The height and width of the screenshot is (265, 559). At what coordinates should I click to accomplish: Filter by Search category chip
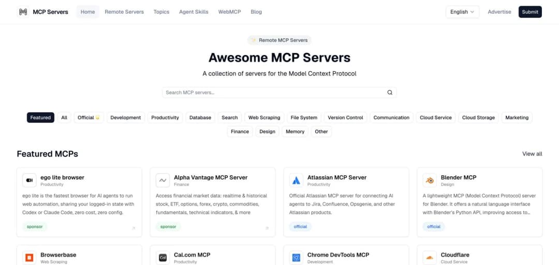point(230,117)
